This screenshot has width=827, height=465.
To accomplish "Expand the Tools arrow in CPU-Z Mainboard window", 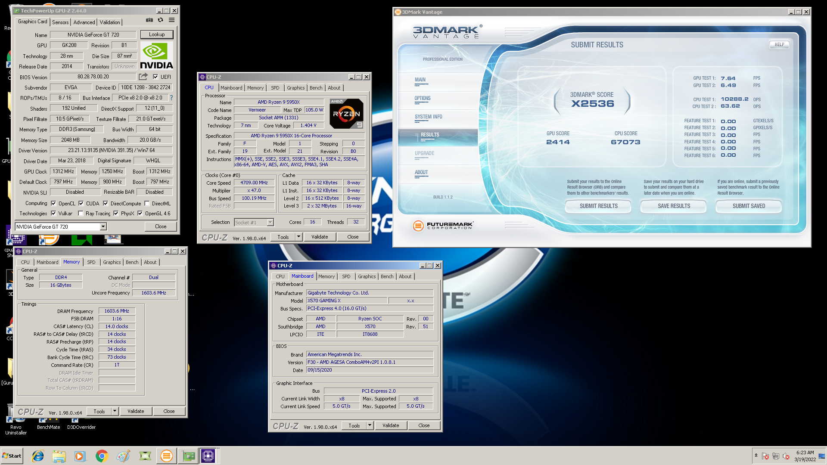I will coord(370,425).
